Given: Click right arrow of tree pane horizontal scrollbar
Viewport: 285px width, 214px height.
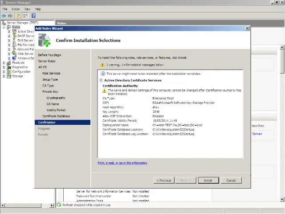Looking at the screenshot, I should (52, 205).
